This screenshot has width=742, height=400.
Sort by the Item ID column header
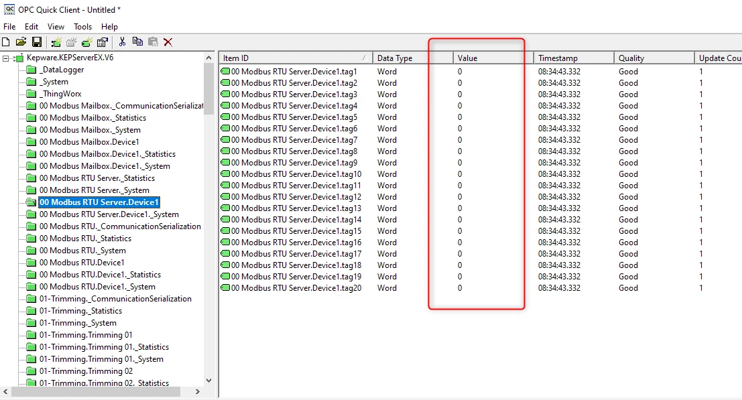pos(296,58)
